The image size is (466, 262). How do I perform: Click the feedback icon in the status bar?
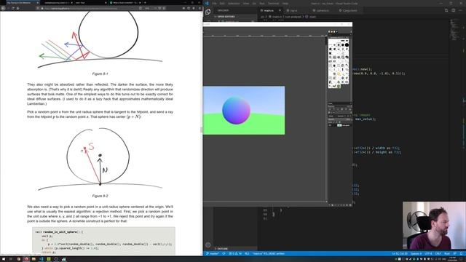455,254
